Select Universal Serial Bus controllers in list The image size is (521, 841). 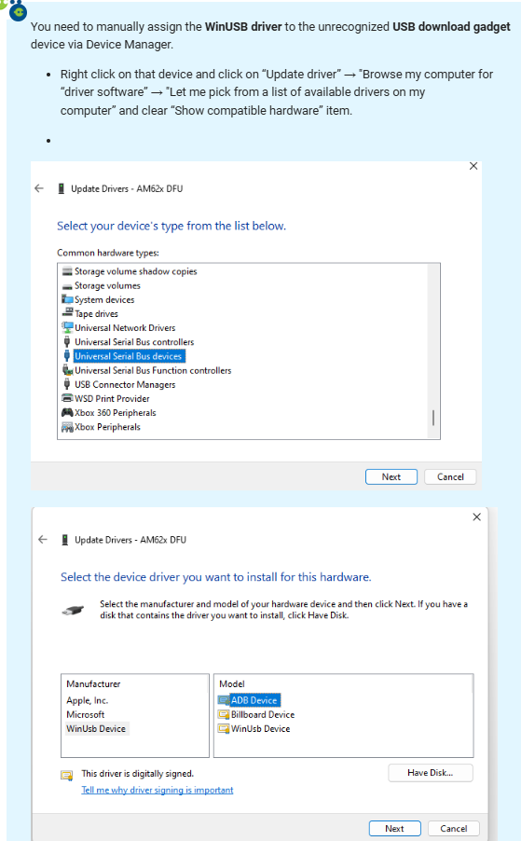coord(134,341)
